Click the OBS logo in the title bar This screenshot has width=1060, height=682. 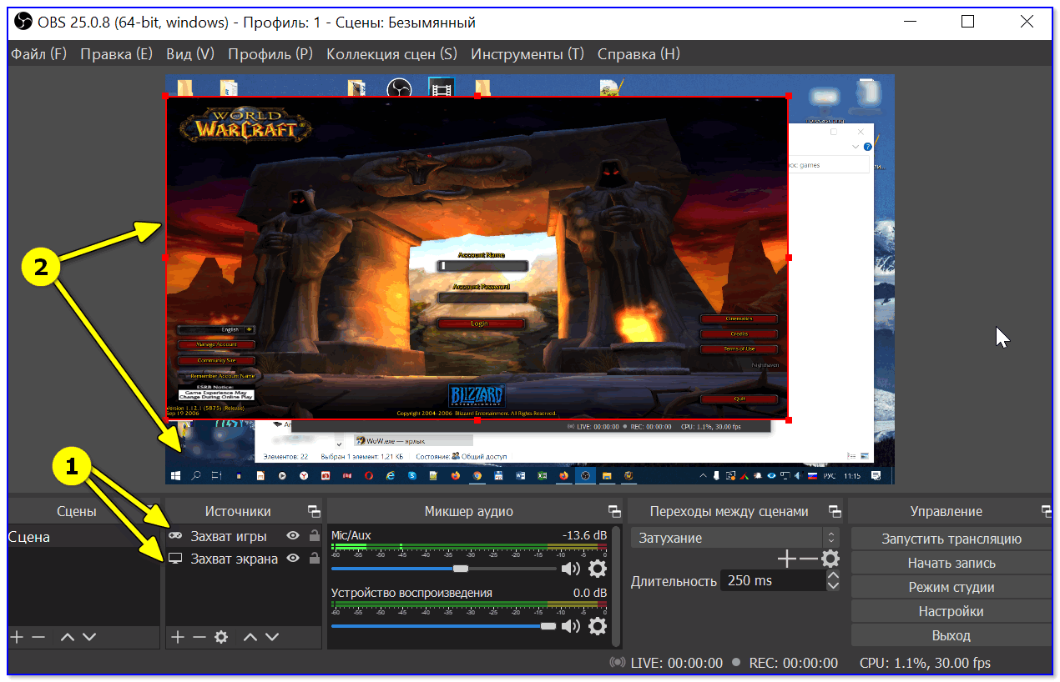[x=24, y=22]
